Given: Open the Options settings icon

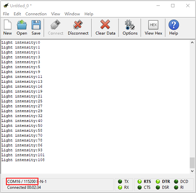Looking at the screenshot, I should [x=130, y=24].
